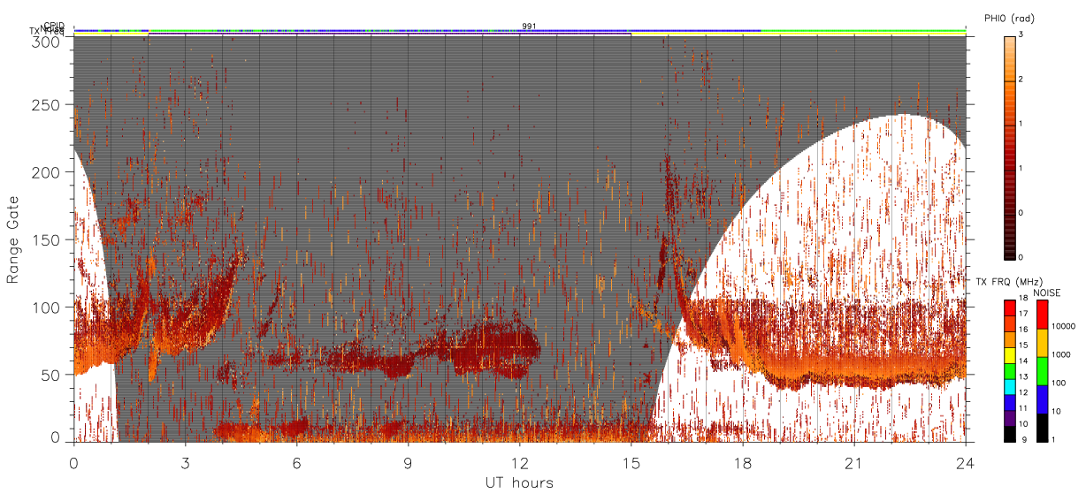Click the yellow-orange NOISE legend swatch
Screen dimensions: 1086x501
click(1043, 343)
